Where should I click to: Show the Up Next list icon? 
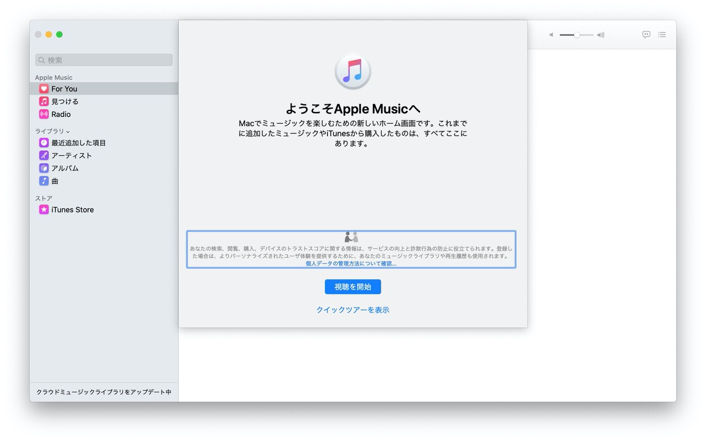point(662,35)
